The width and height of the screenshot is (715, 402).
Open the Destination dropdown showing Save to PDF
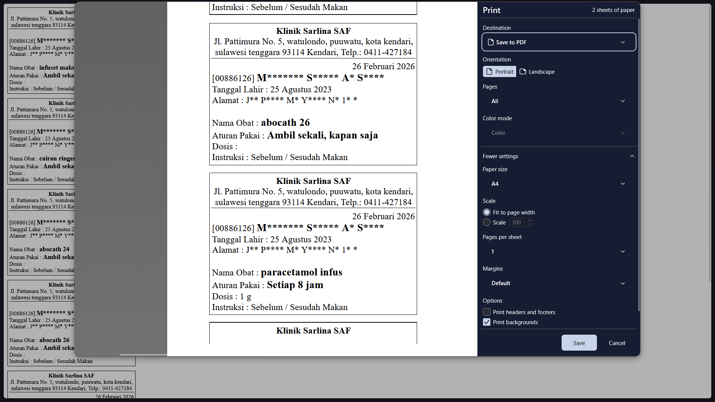tap(559, 42)
